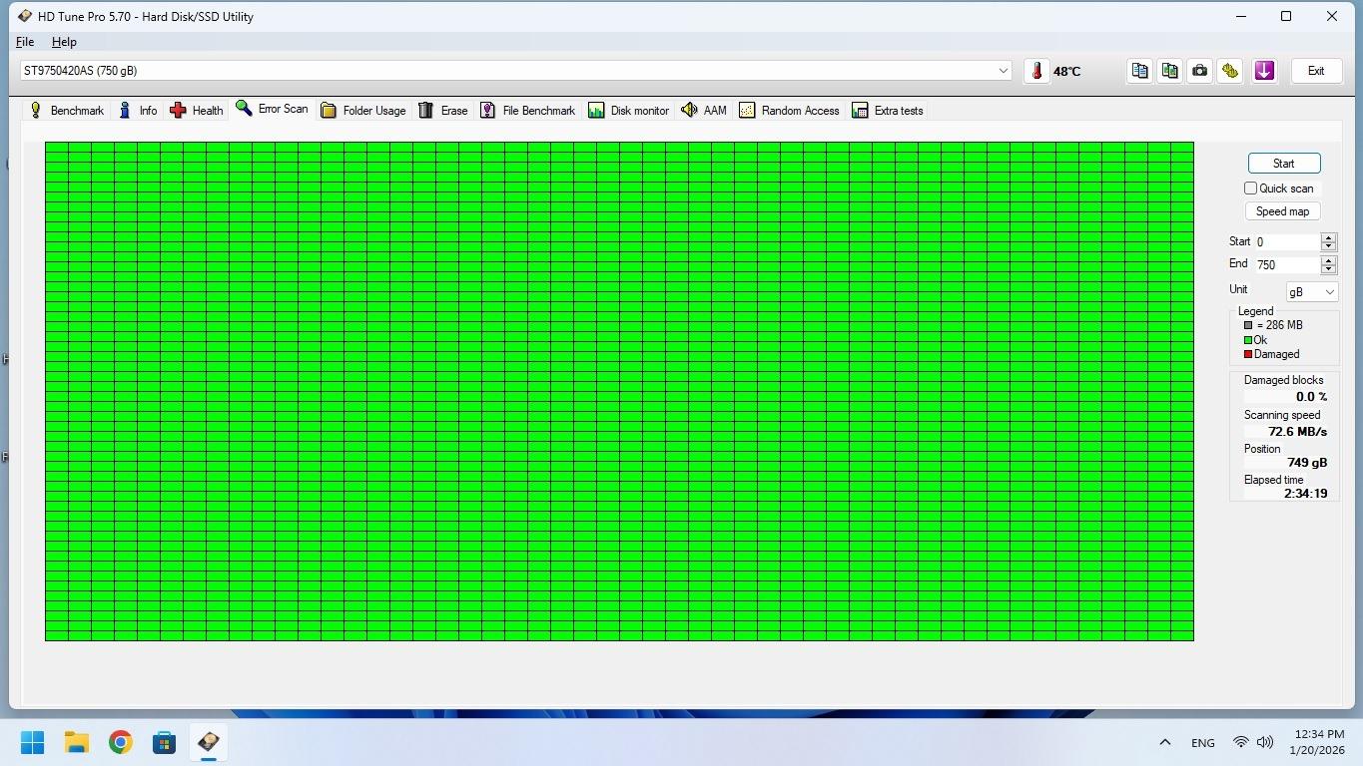Increase the Start value stepper

[x=1328, y=237]
